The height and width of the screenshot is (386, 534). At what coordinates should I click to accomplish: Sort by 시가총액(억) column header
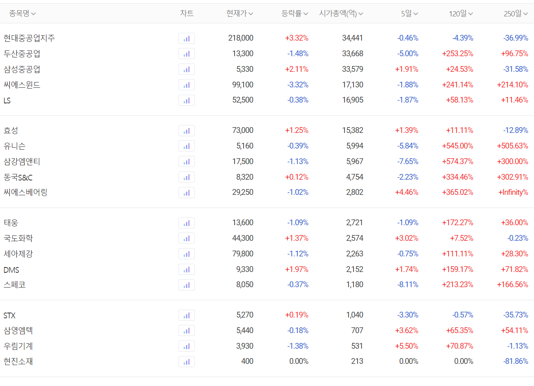coord(341,14)
